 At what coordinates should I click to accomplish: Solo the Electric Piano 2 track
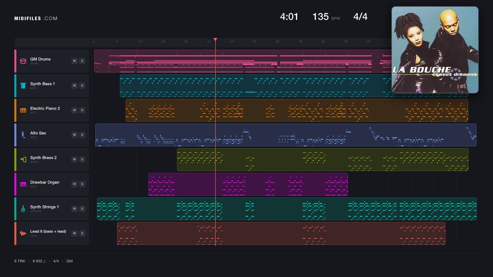point(82,110)
